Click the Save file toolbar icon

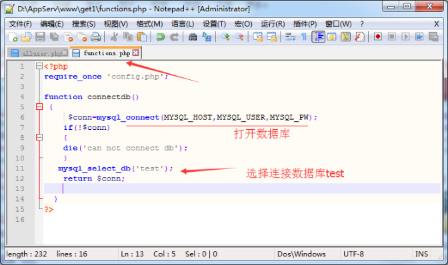pos(40,37)
